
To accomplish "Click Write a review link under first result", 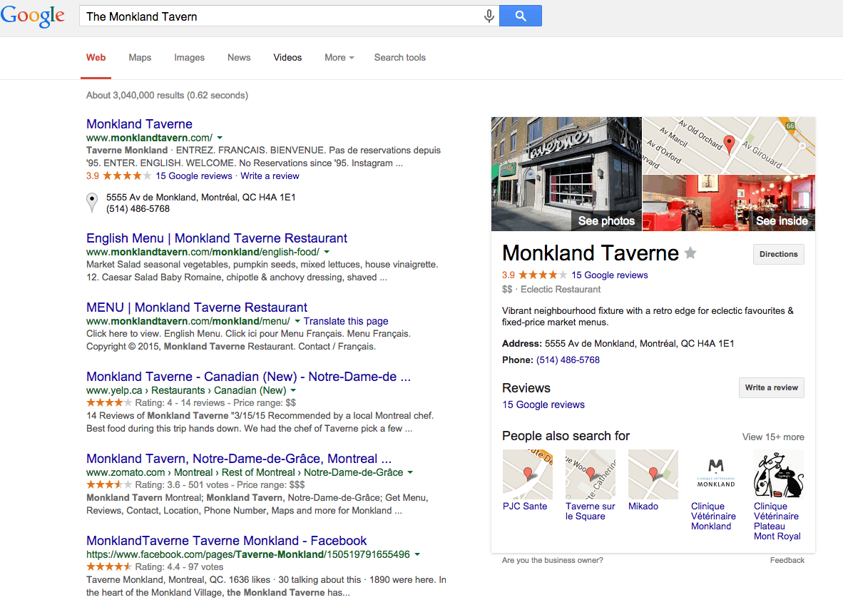I will pos(270,176).
